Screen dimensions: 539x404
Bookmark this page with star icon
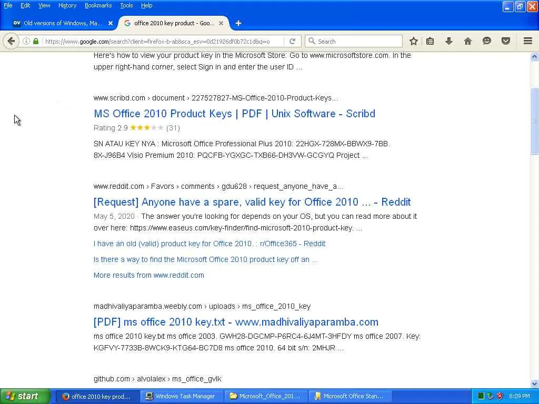point(414,41)
